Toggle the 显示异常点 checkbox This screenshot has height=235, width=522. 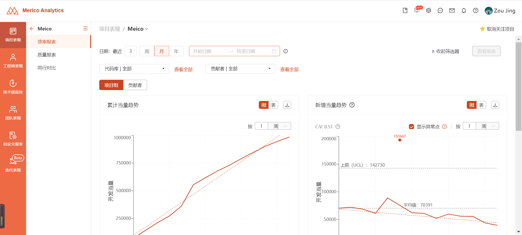pyautogui.click(x=411, y=127)
